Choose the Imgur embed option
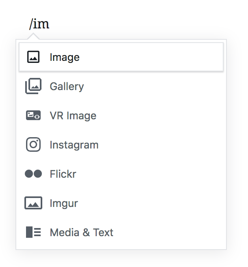 pos(64,203)
